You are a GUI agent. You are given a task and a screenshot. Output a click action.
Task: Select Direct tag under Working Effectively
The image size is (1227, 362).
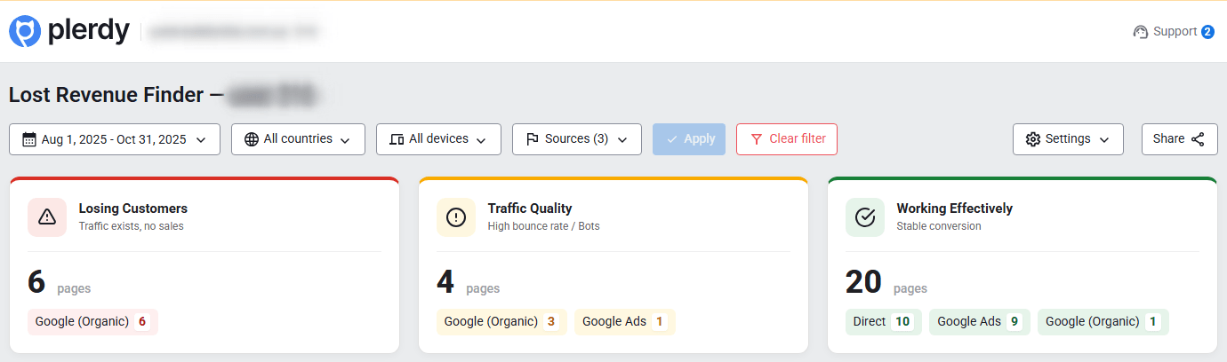point(883,322)
